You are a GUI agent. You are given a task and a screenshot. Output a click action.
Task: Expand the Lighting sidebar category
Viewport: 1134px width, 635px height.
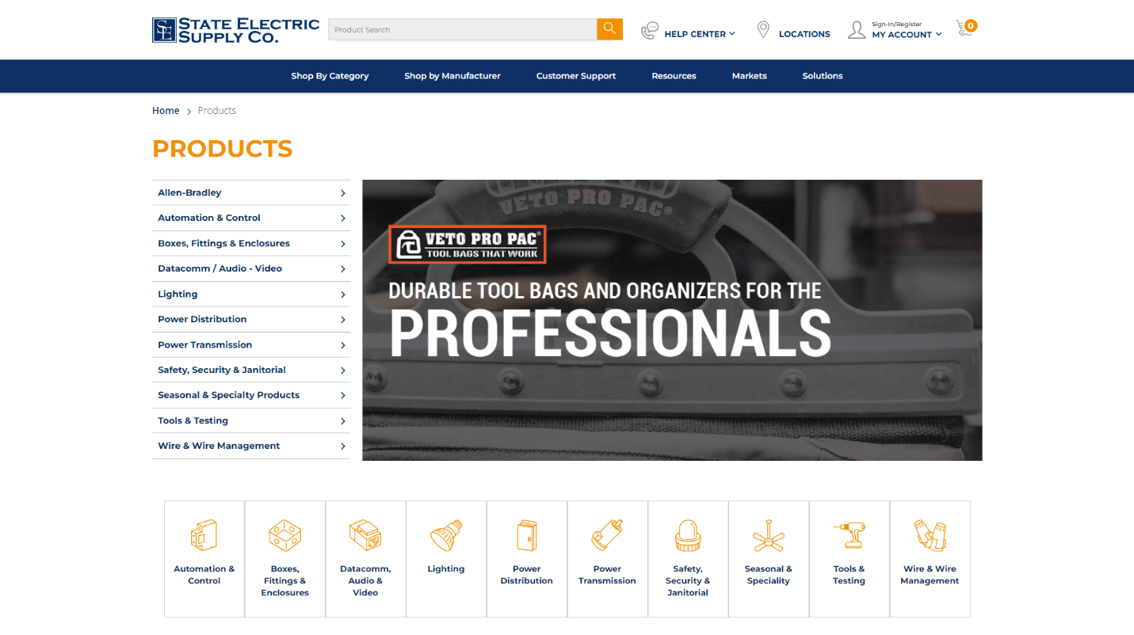[x=250, y=294]
